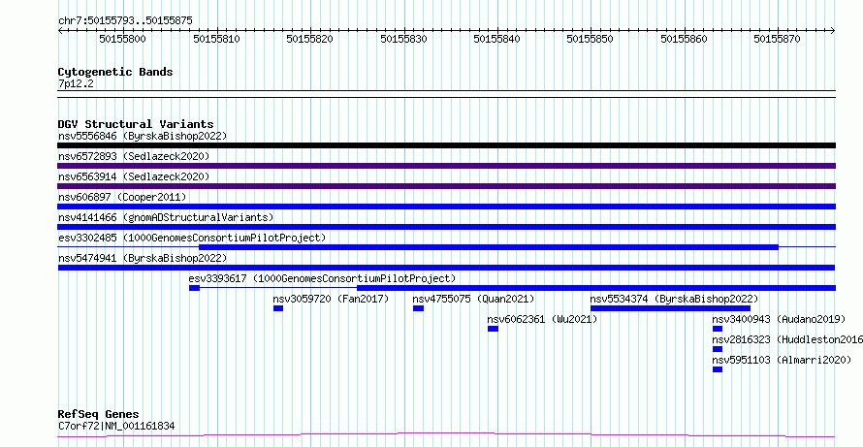Click the esv3302485 1000GenomesConsortiumPilotProject label
This screenshot has height=447, width=863.
point(192,238)
